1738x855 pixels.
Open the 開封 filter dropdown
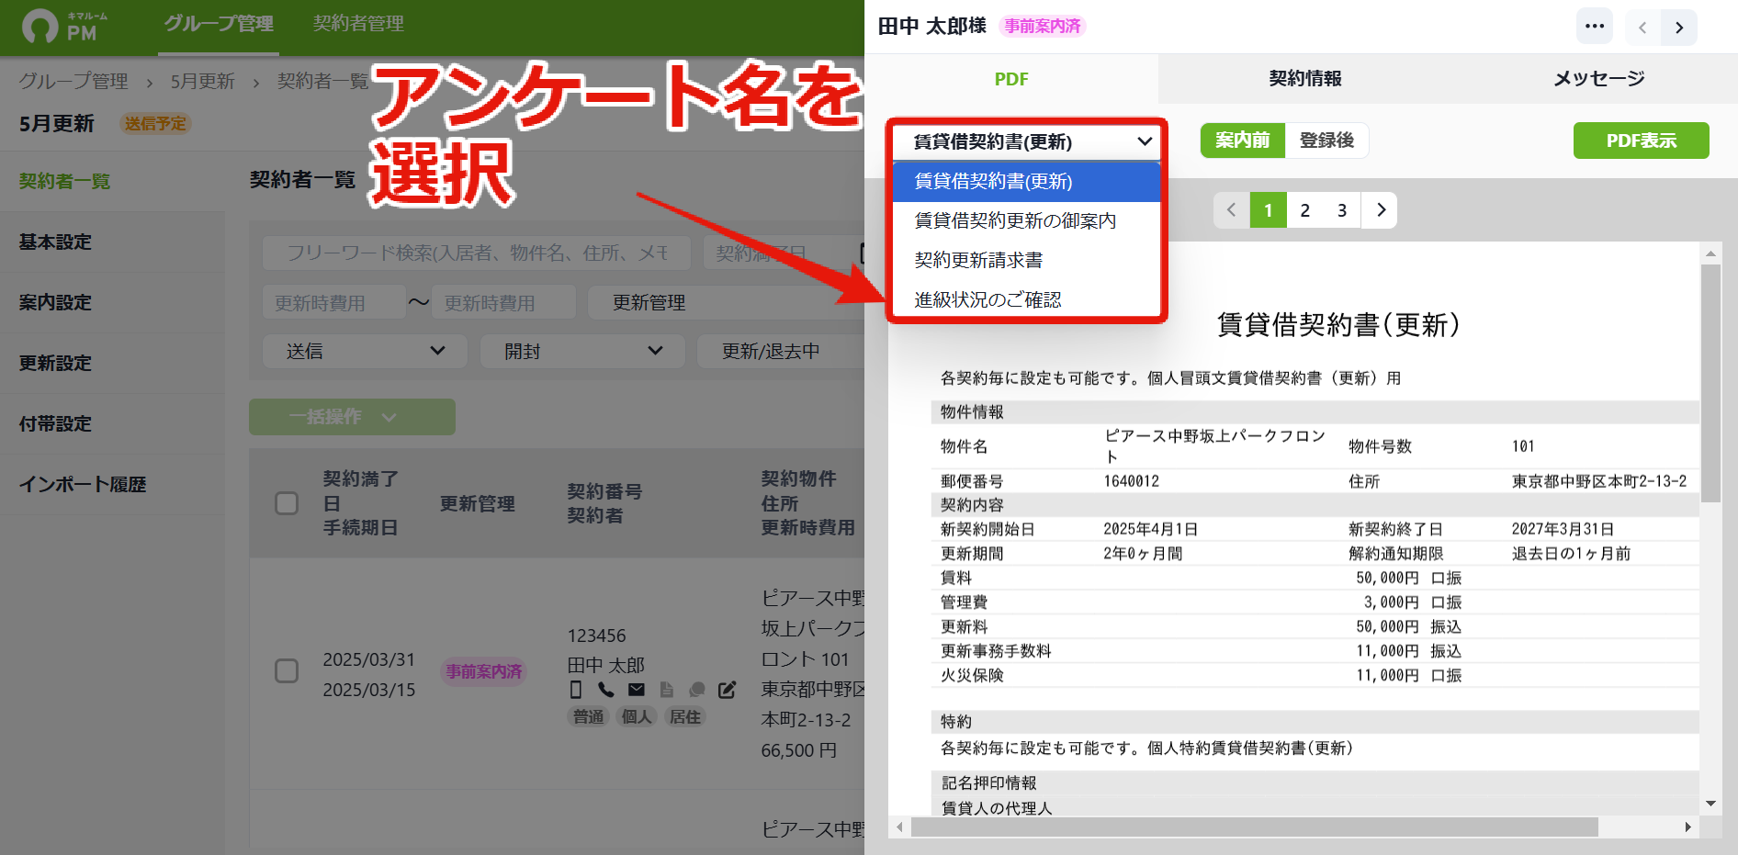coord(582,351)
